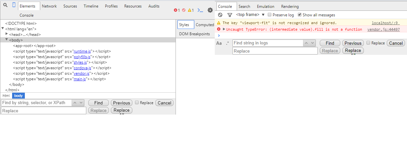
Task: Switch to the Network tab
Action: (49, 6)
